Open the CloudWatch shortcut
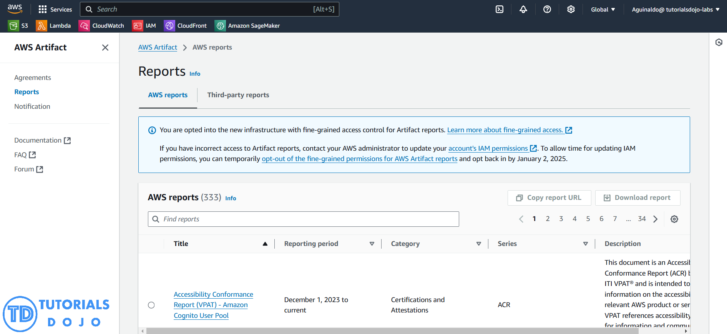 tap(101, 26)
